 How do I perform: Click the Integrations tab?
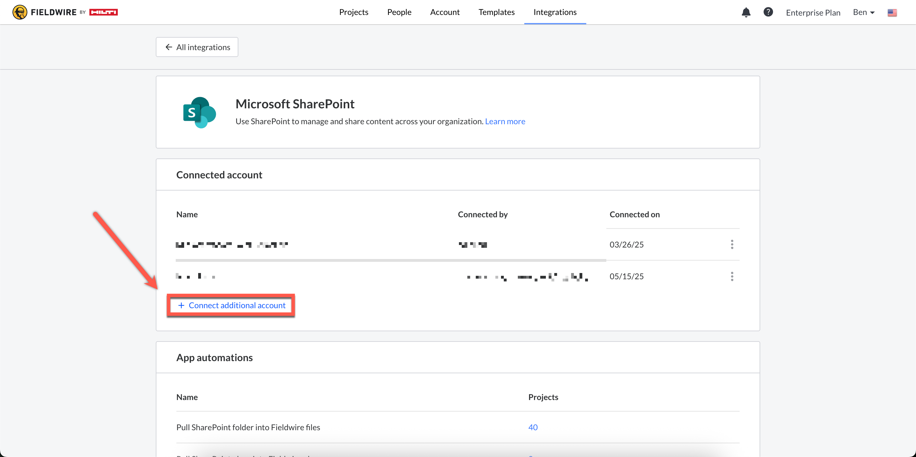[555, 12]
